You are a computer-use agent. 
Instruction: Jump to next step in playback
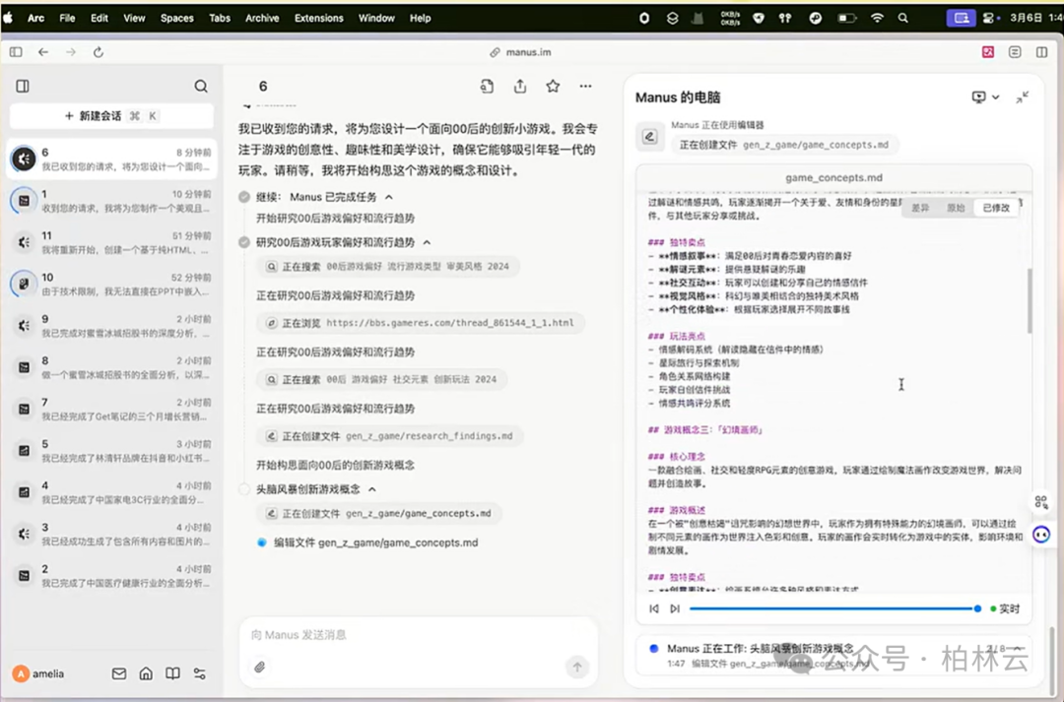tap(675, 608)
